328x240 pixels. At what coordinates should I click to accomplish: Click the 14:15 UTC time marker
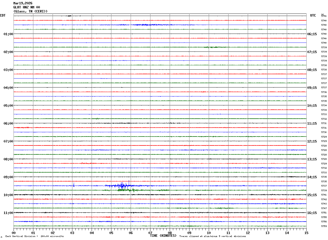312,177
